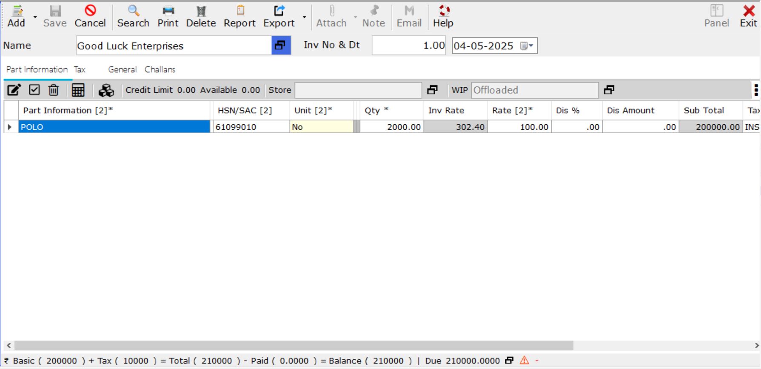This screenshot has height=369, width=761.
Task: Click the horizontal scrollbar thumb
Action: coord(294,345)
